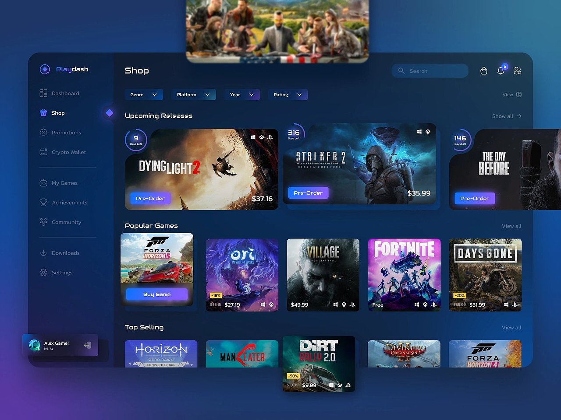
Task: Click Alex Gamer's avatar
Action: pos(34,345)
